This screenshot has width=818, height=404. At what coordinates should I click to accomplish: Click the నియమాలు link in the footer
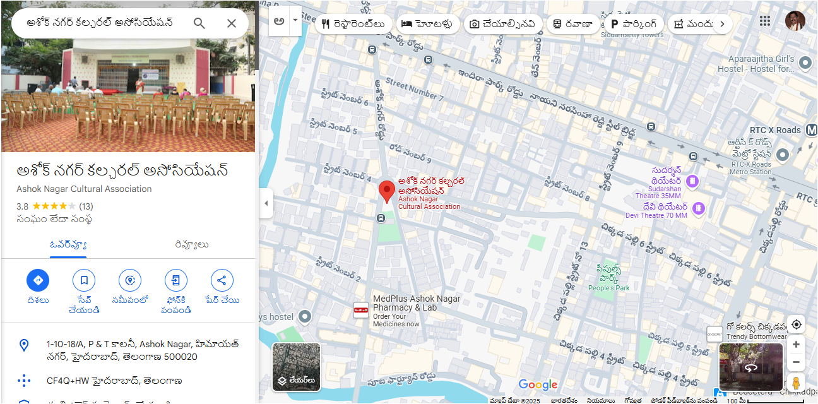(x=600, y=400)
